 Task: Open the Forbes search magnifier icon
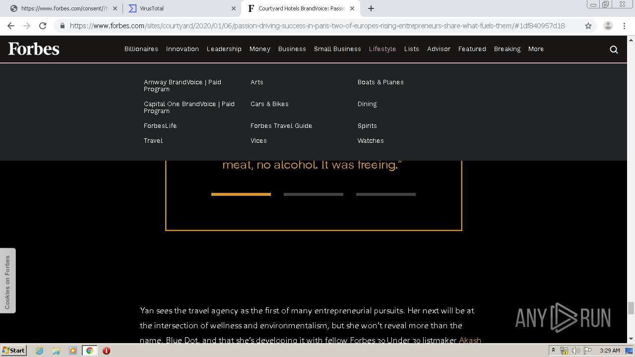coord(614,49)
